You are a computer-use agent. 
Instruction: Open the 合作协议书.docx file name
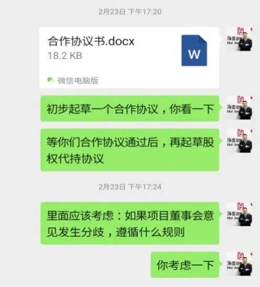(91, 41)
